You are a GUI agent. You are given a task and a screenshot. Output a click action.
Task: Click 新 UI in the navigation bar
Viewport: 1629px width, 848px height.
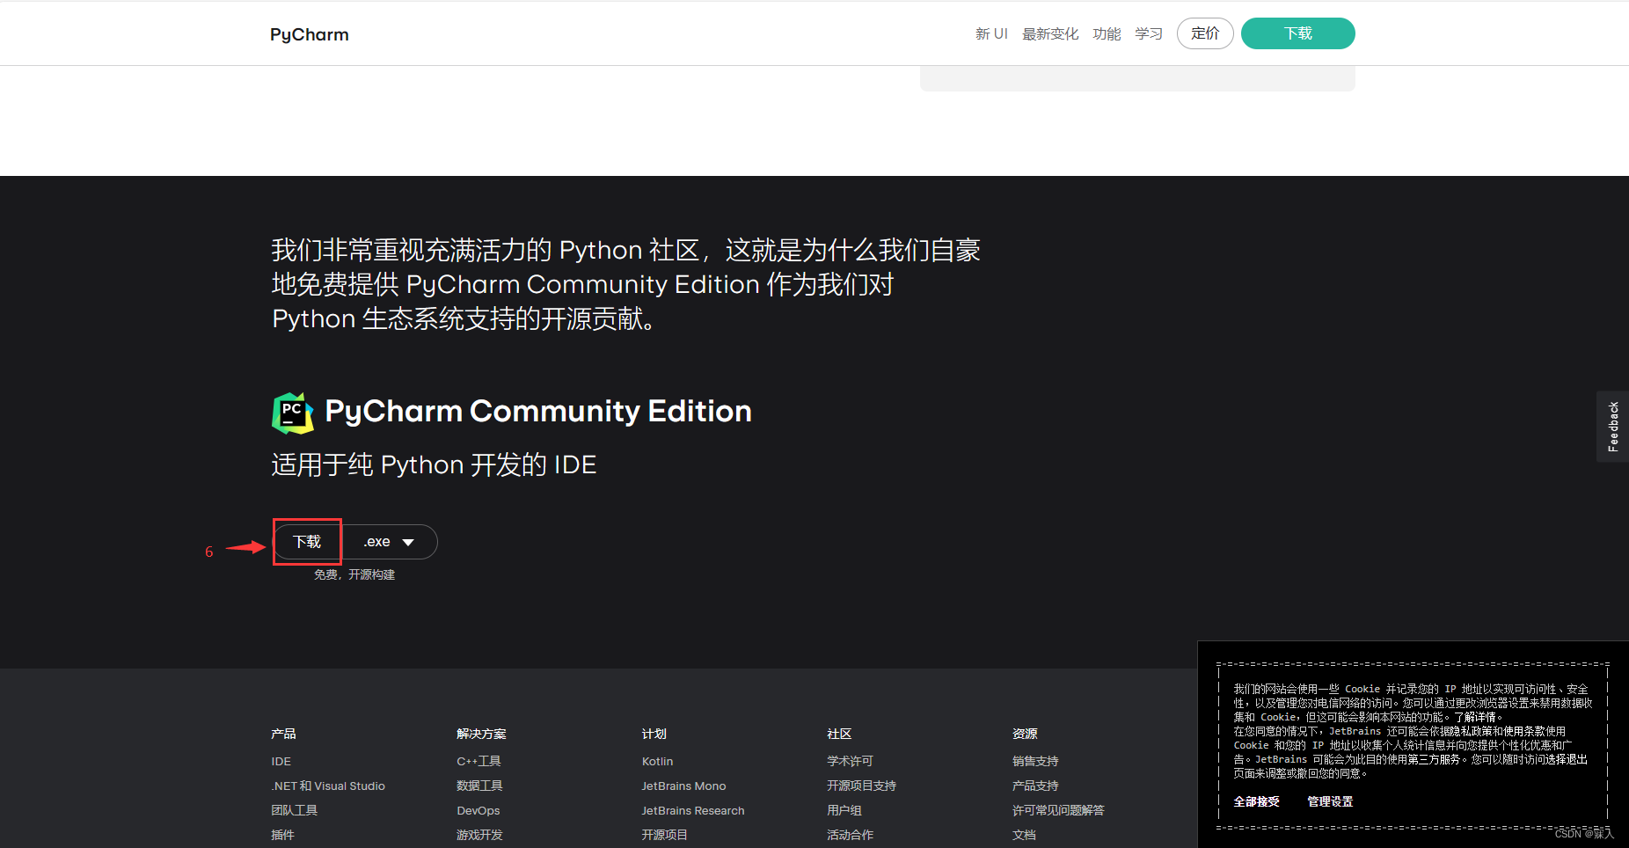tap(991, 33)
